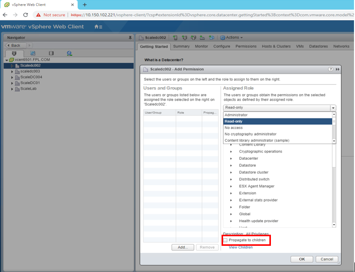
Task: Click the Add... button
Action: pos(183,247)
